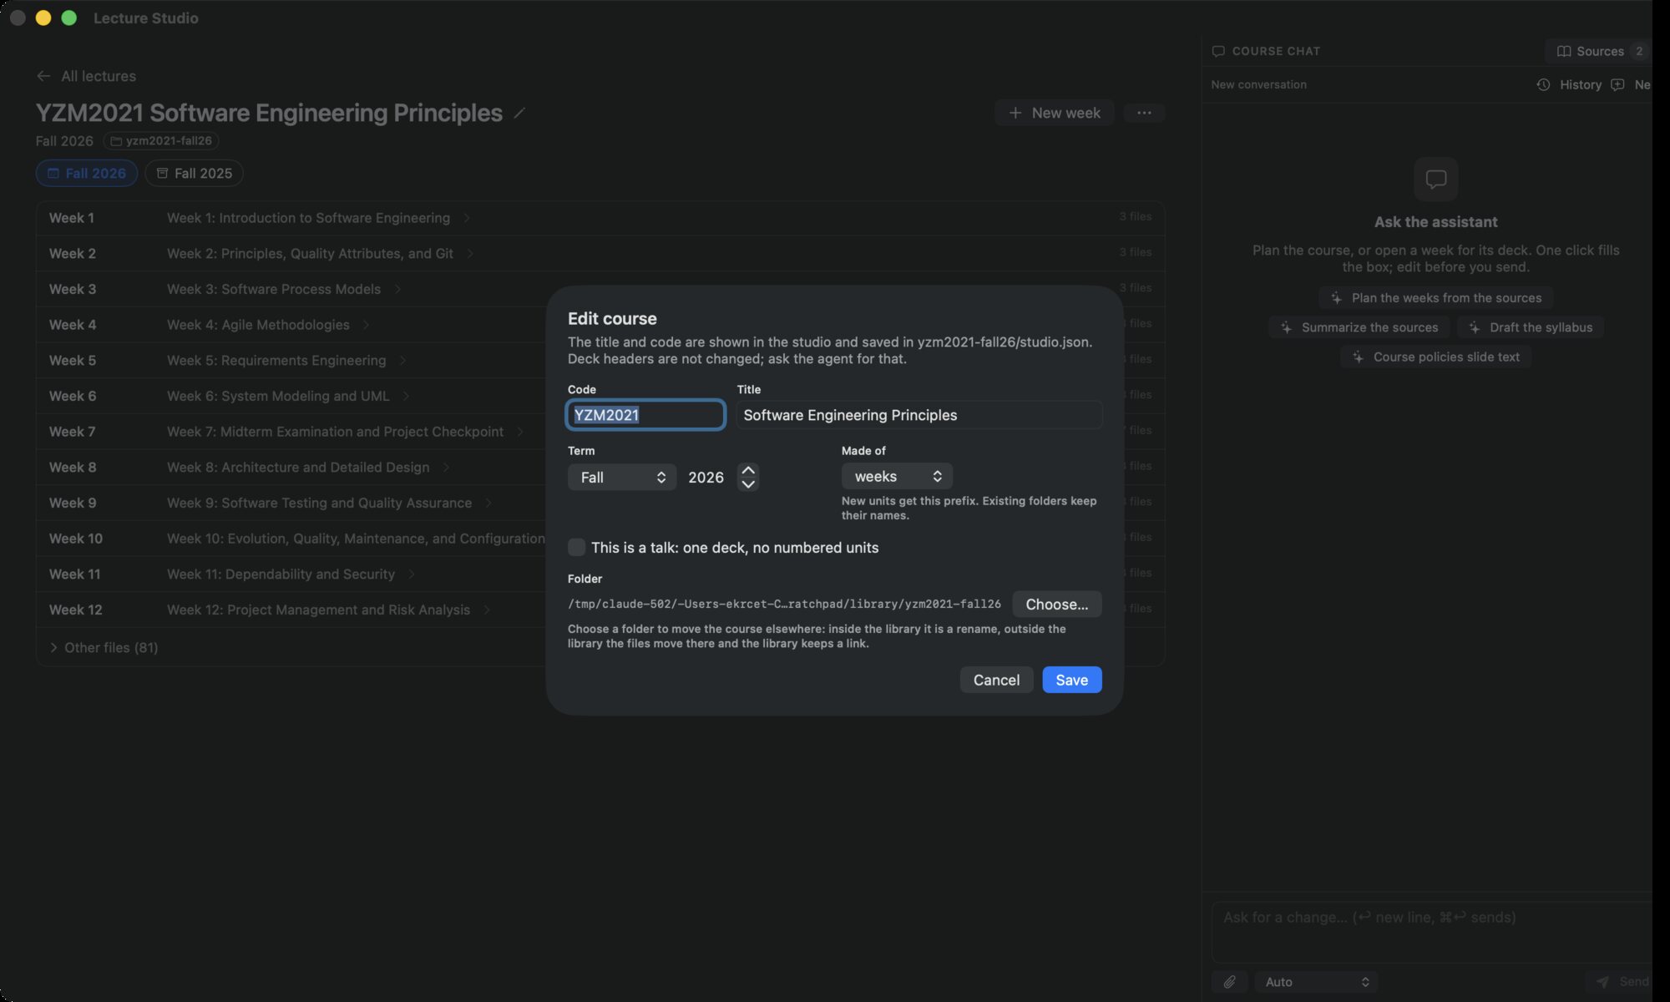Open Week 12: Project Management and Risk Analysis
This screenshot has width=1670, height=1002.
318,610
